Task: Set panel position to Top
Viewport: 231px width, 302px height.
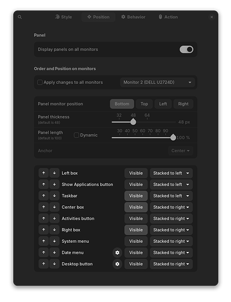Action: point(144,104)
